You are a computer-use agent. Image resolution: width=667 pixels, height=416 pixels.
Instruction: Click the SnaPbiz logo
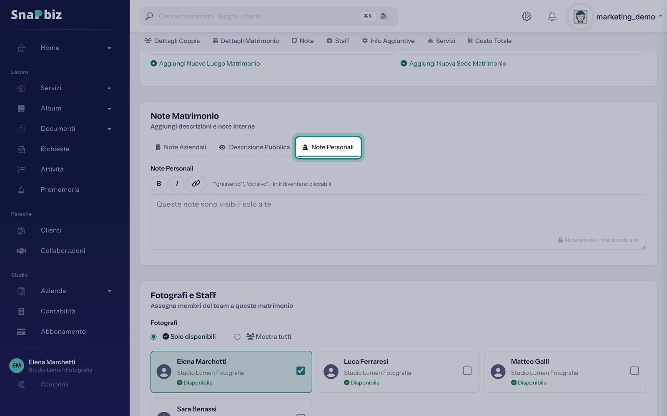pyautogui.click(x=36, y=15)
